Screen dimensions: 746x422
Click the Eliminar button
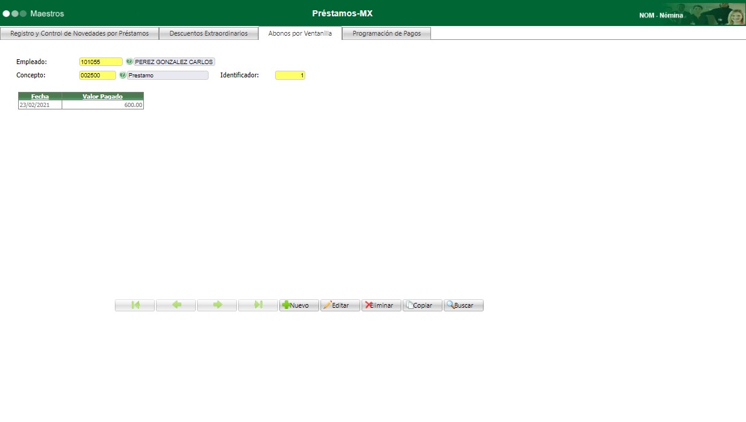[x=381, y=305]
